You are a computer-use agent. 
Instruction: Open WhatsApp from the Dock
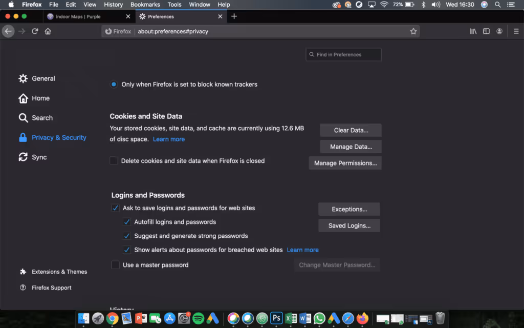[x=319, y=318]
